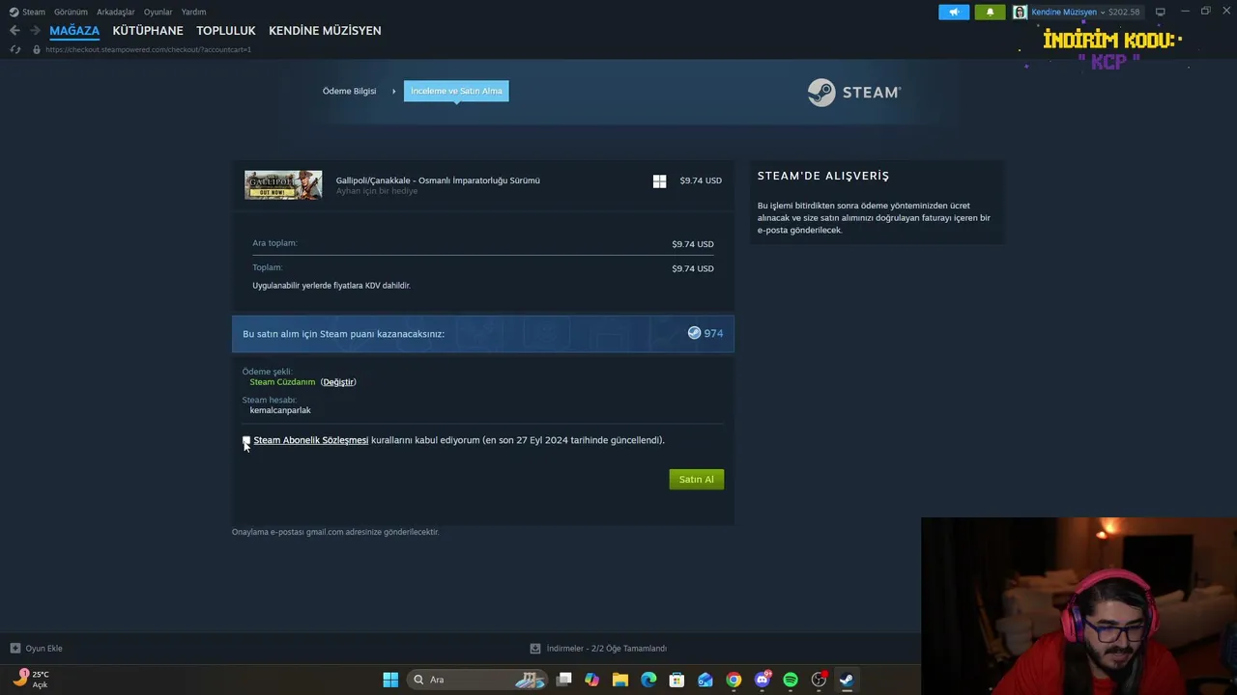Go back to the Ödeme Bilgisi step
The image size is (1237, 695).
click(350, 91)
